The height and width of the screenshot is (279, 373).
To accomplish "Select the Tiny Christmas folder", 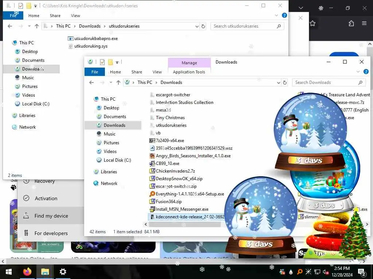I will [x=167, y=118].
